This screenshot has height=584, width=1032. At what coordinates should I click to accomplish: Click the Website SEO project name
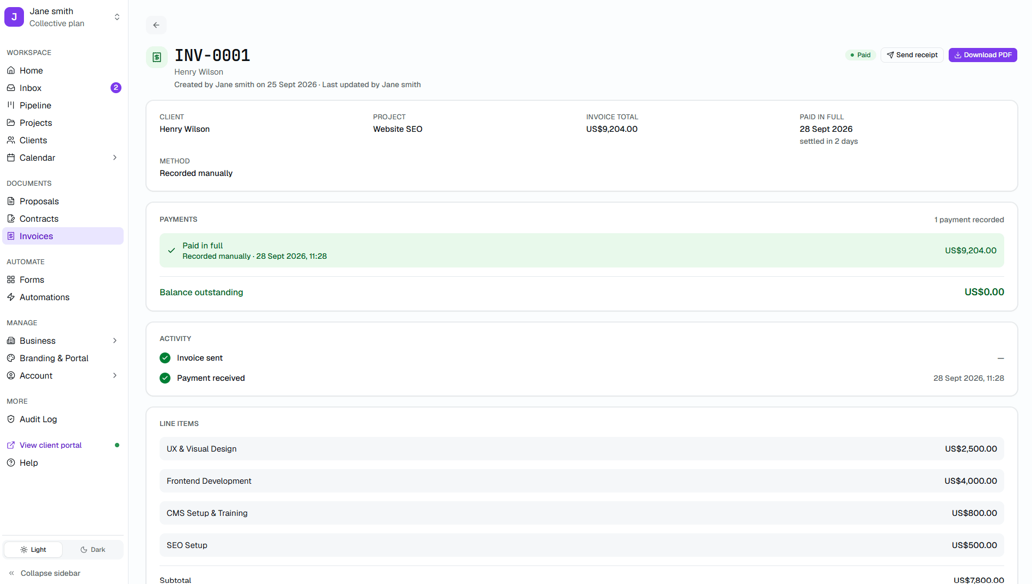pos(398,129)
